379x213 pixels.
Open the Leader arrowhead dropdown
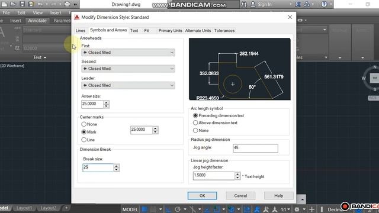point(128,85)
